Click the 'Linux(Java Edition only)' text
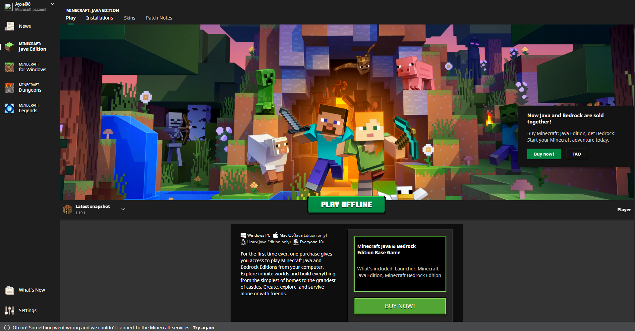The image size is (635, 331). (x=269, y=242)
